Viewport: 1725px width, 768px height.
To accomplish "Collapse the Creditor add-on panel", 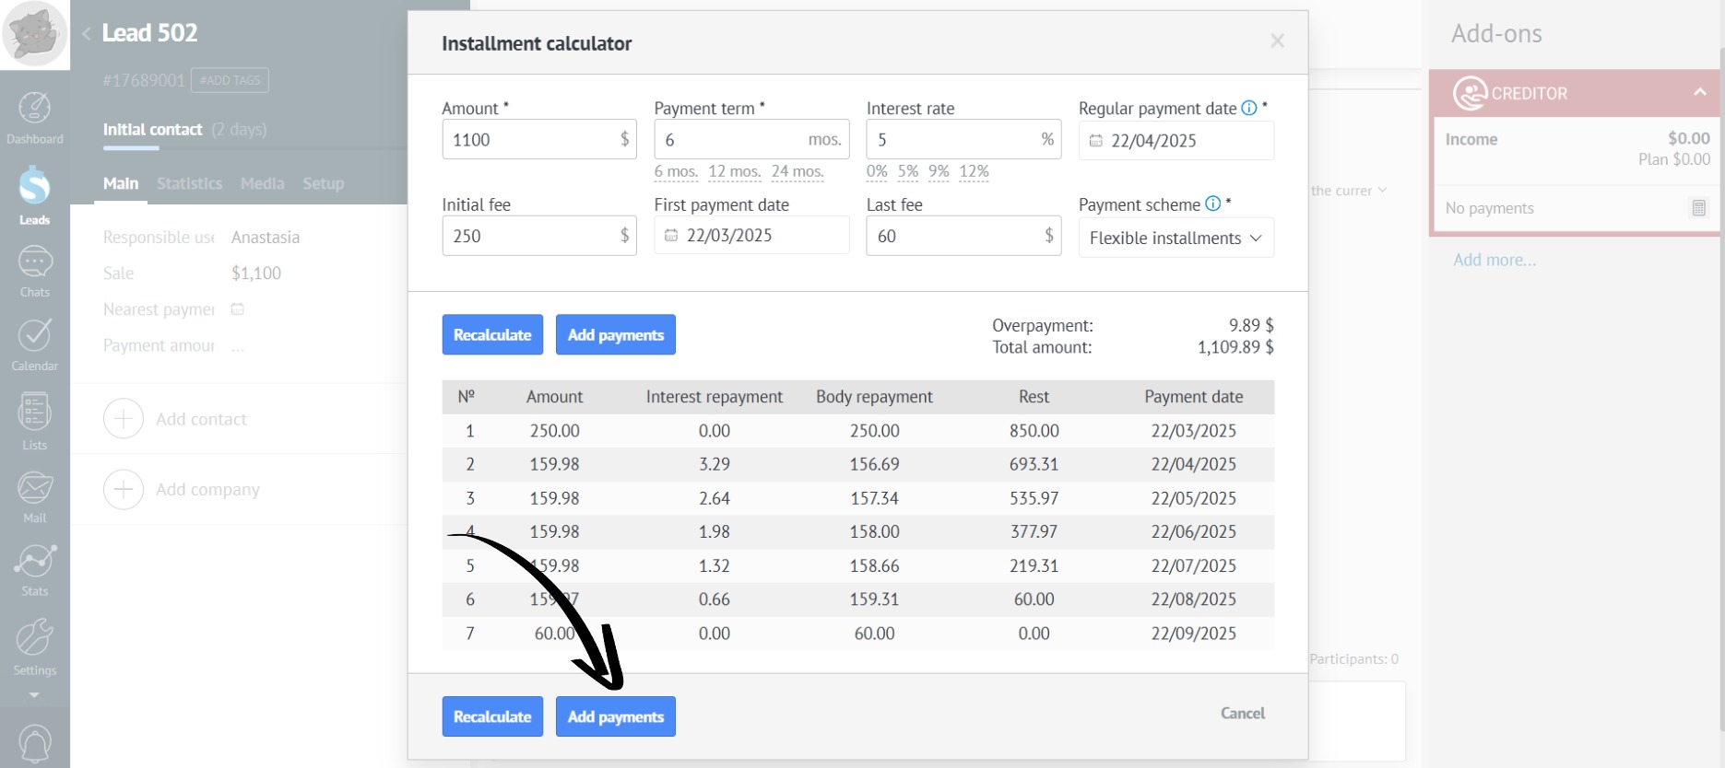I will pyautogui.click(x=1699, y=93).
